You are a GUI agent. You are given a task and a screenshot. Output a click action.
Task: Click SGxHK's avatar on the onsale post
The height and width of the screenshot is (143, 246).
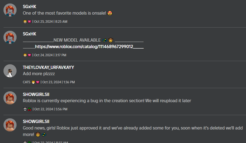(x=10, y=10)
